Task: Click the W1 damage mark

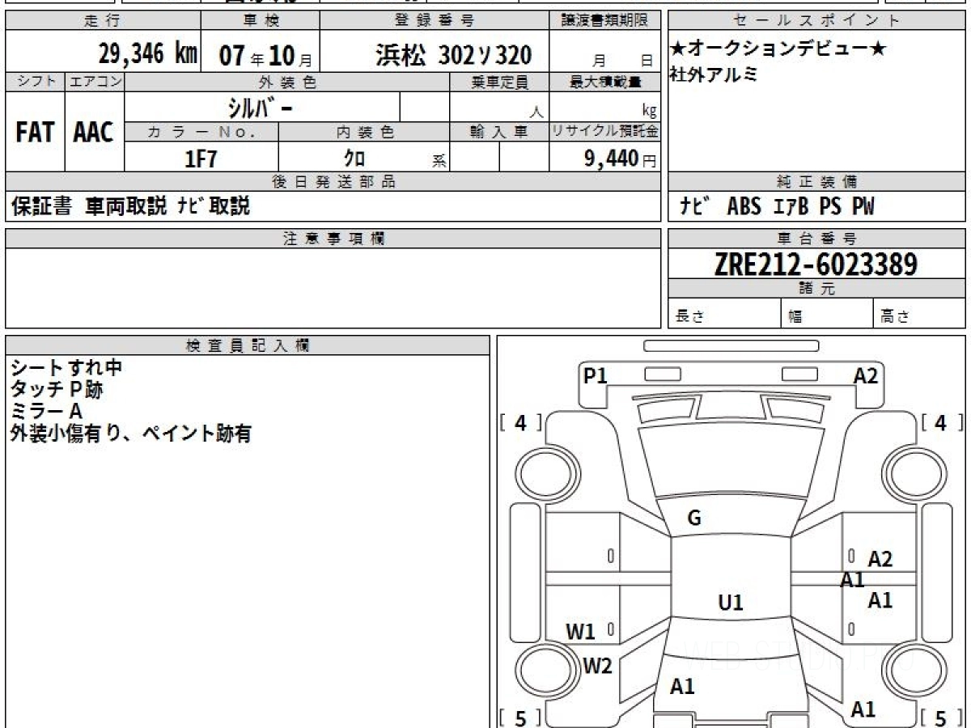Action: click(580, 631)
